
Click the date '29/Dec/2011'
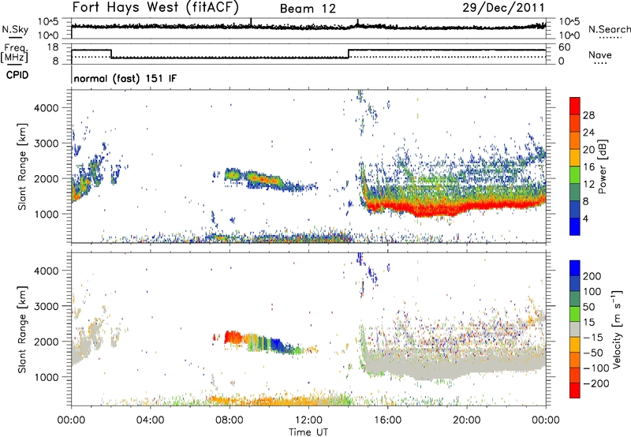(x=503, y=7)
